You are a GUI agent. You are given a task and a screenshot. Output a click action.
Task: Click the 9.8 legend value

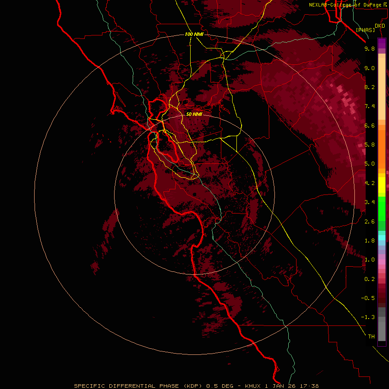click(x=370, y=48)
